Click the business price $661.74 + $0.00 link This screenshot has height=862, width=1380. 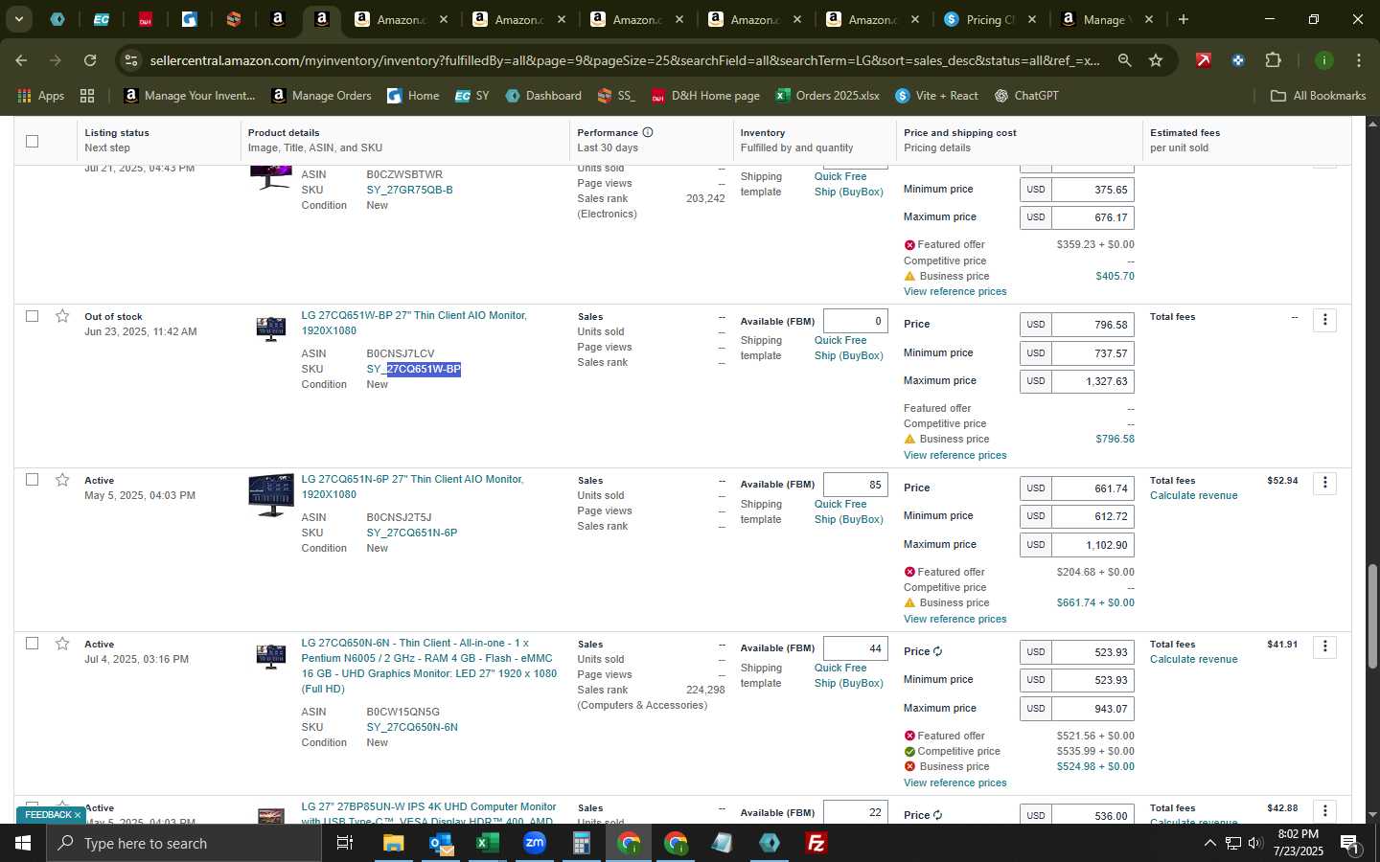1095,602
